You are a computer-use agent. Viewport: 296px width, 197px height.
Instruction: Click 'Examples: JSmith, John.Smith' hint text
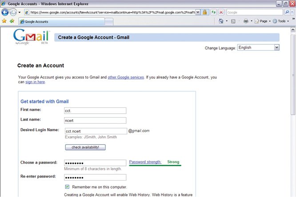coord(91,137)
